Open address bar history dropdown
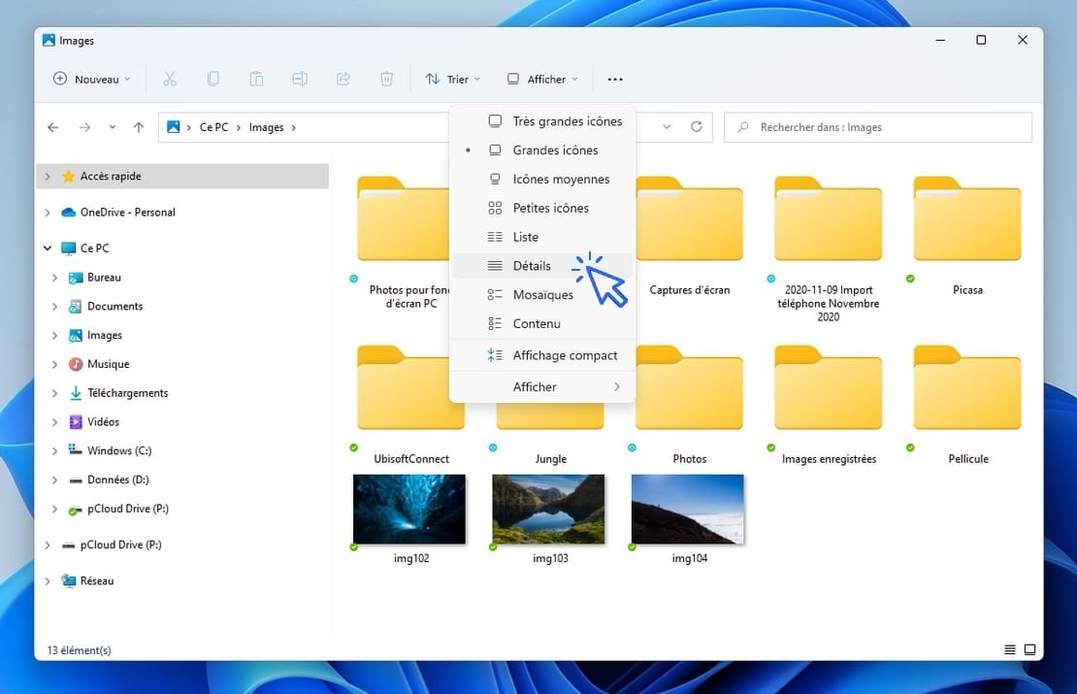Image resolution: width=1077 pixels, height=694 pixels. coord(667,126)
